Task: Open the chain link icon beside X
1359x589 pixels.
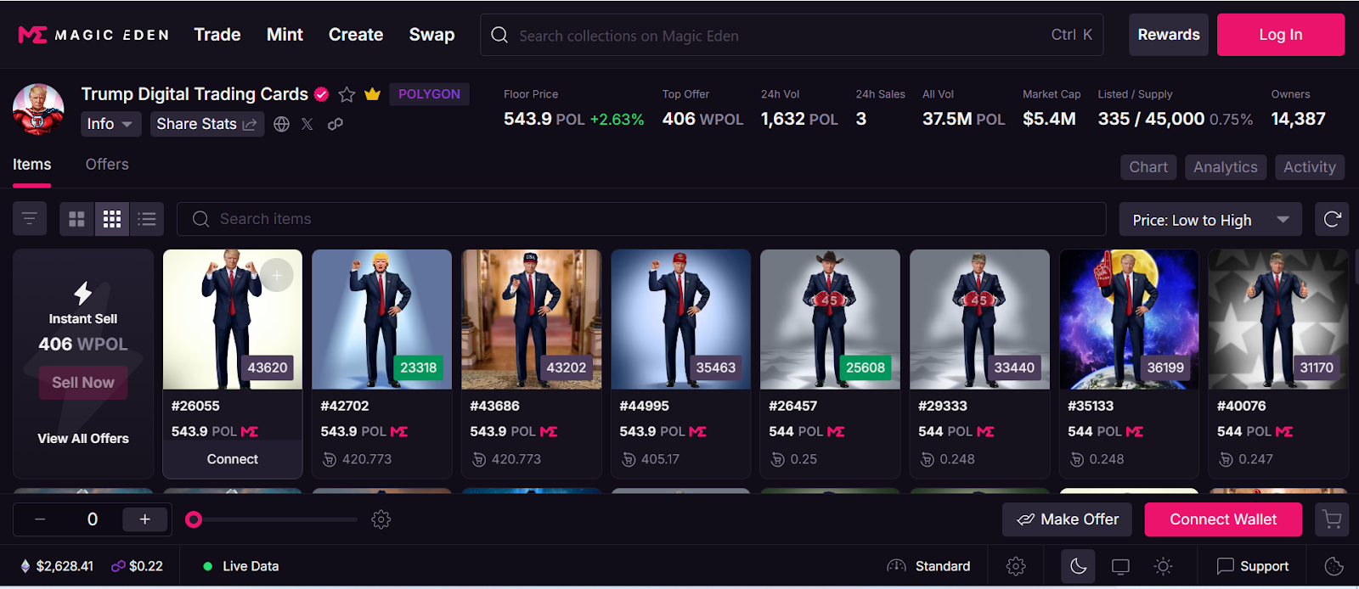Action: point(336,124)
